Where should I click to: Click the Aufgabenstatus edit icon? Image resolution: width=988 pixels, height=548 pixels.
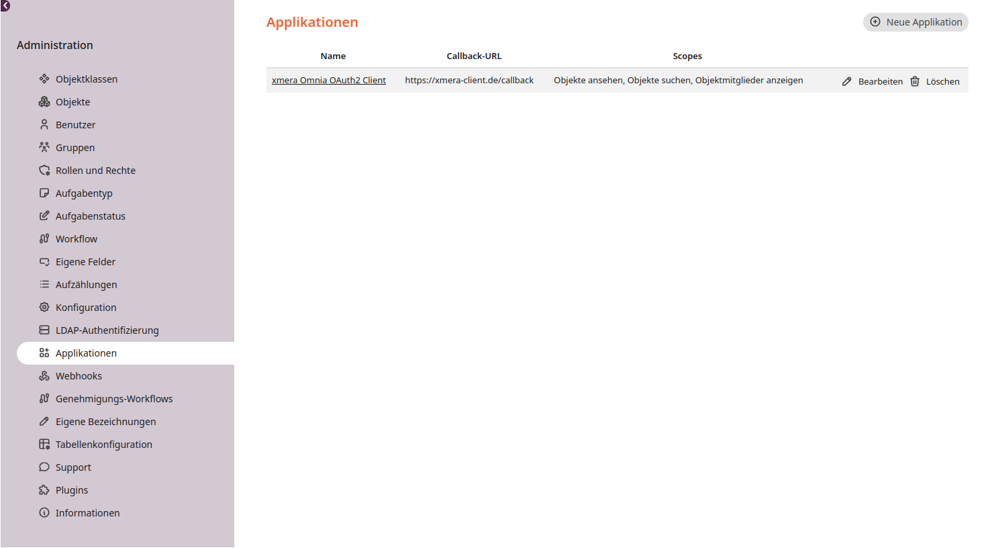pos(44,216)
